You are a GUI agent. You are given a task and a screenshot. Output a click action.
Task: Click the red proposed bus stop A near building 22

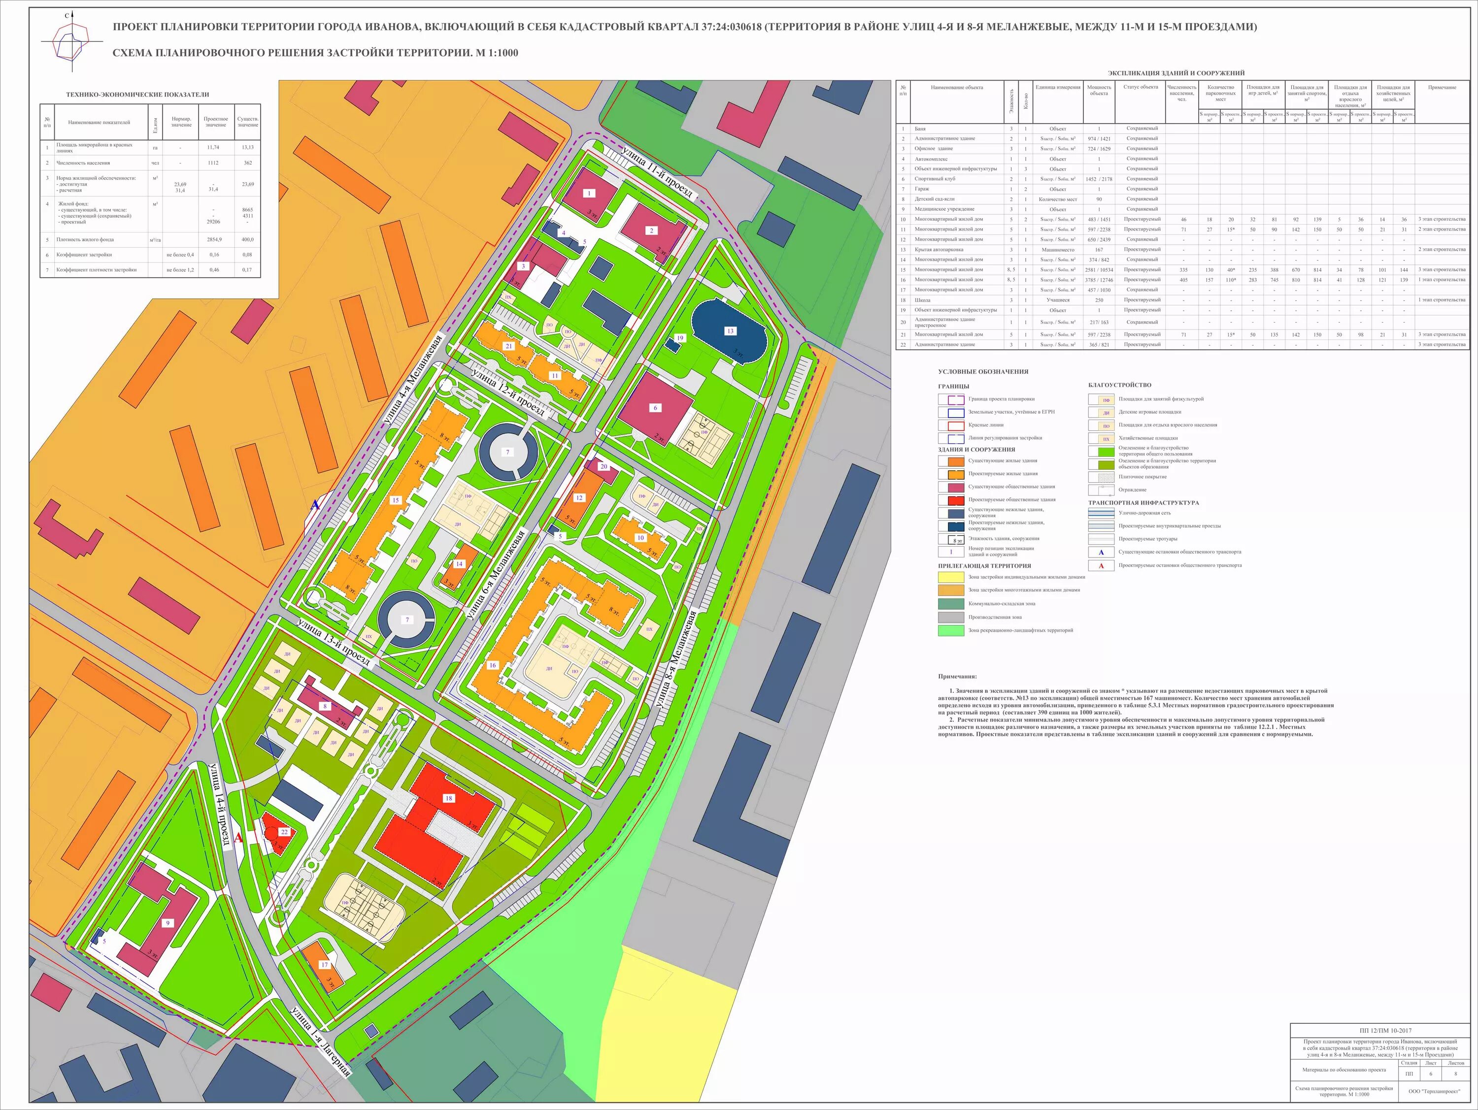[238, 838]
